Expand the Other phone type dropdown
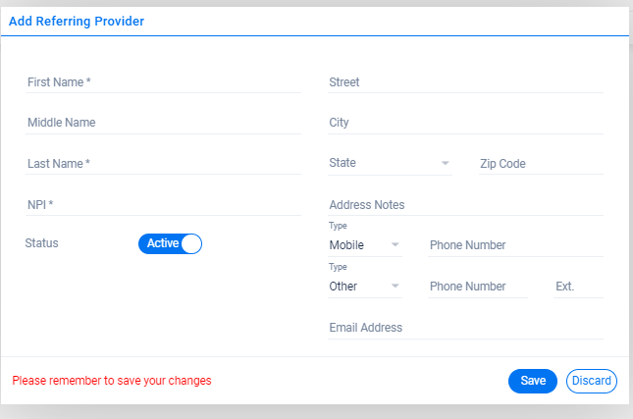Viewport: 633px width, 419px height. tap(364, 287)
